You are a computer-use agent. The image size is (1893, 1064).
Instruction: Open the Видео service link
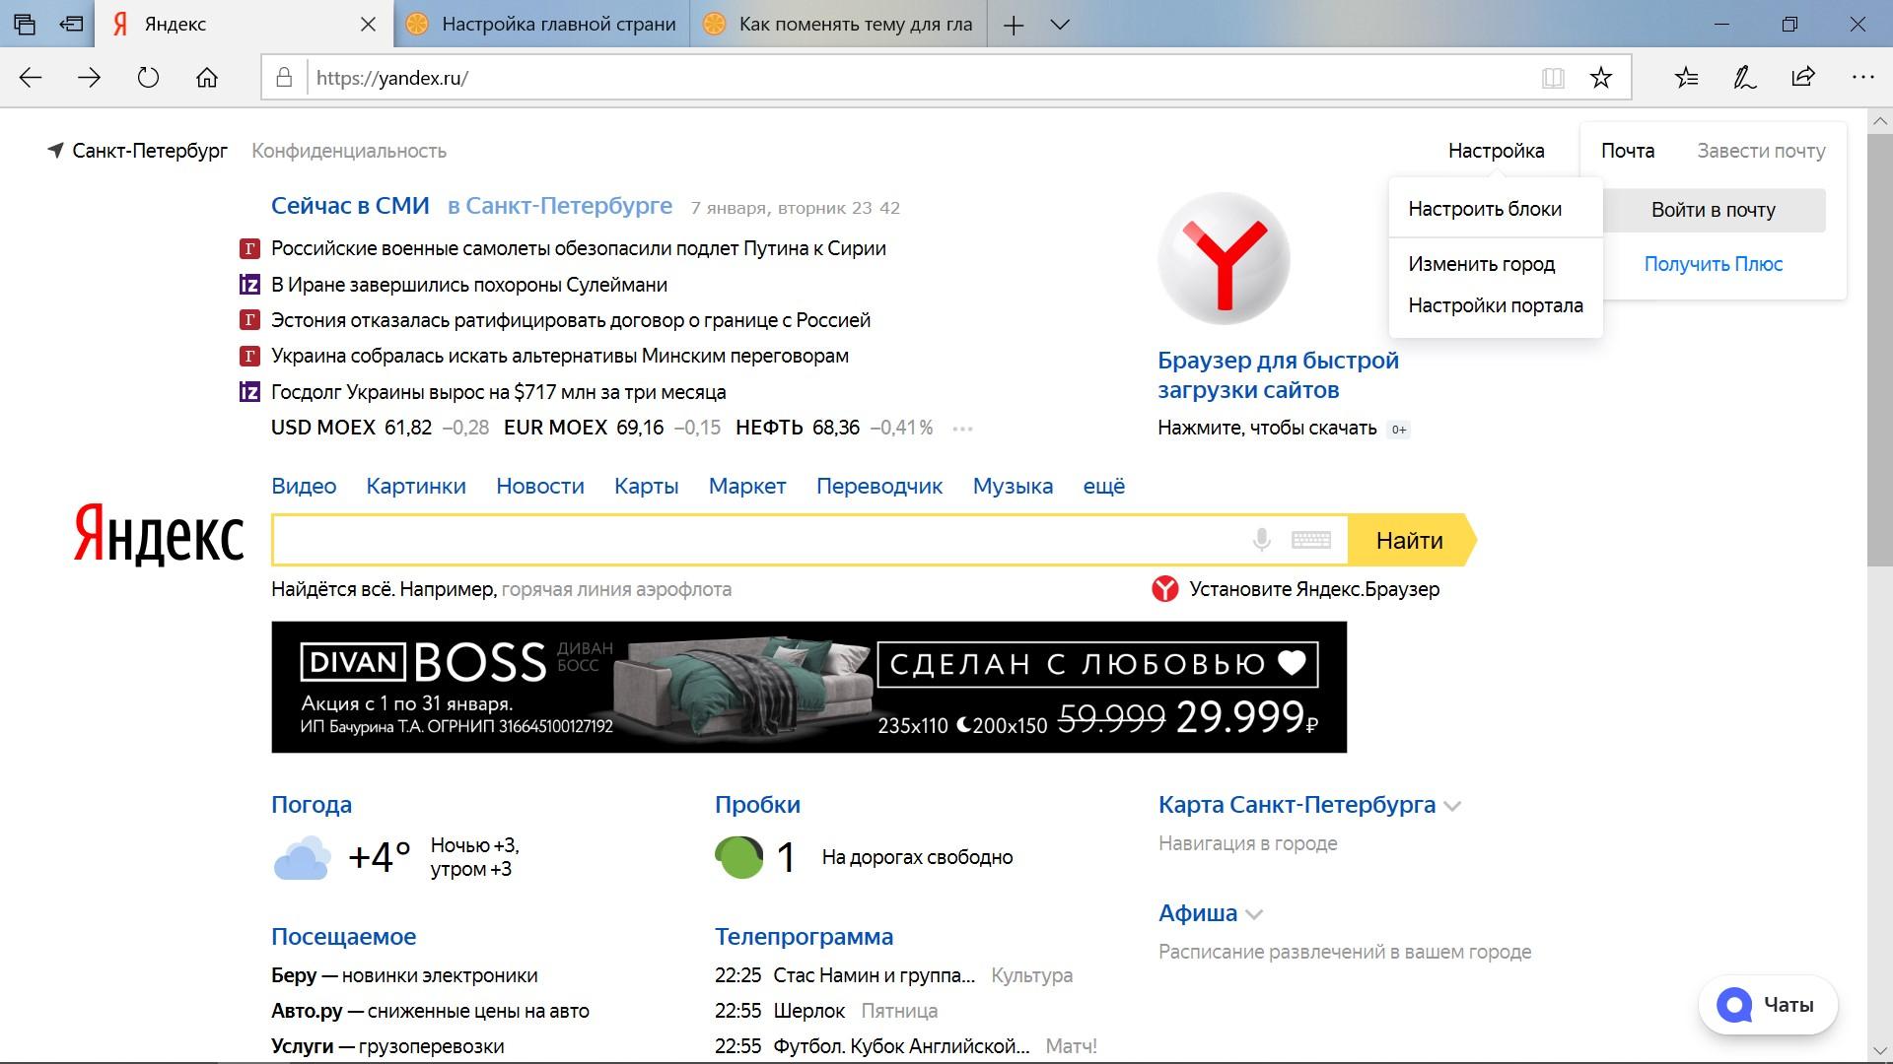click(x=304, y=486)
